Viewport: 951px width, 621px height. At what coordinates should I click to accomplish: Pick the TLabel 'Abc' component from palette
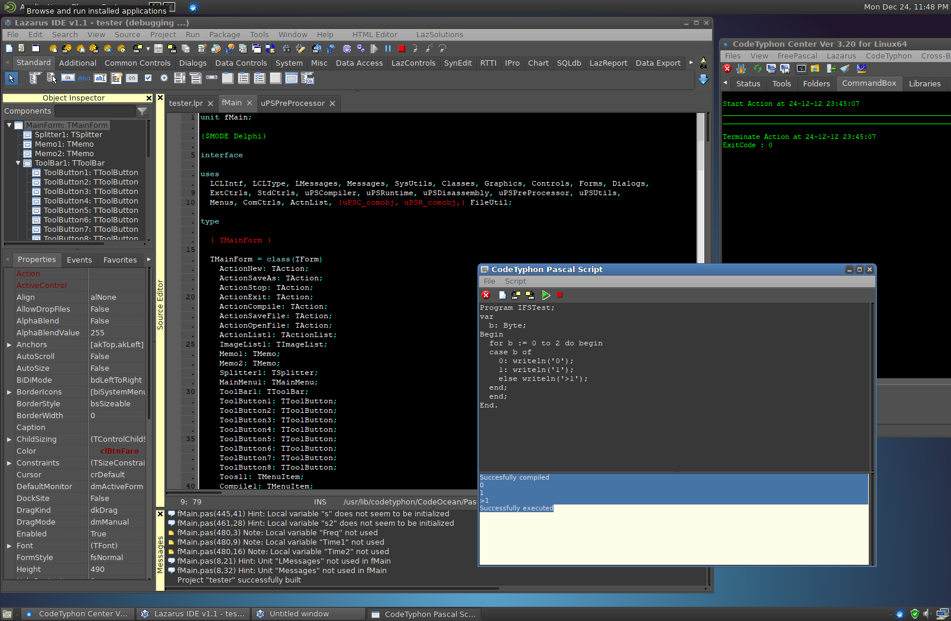coord(84,78)
